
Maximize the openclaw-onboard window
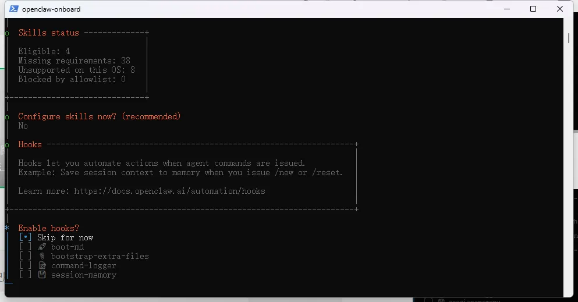click(533, 9)
